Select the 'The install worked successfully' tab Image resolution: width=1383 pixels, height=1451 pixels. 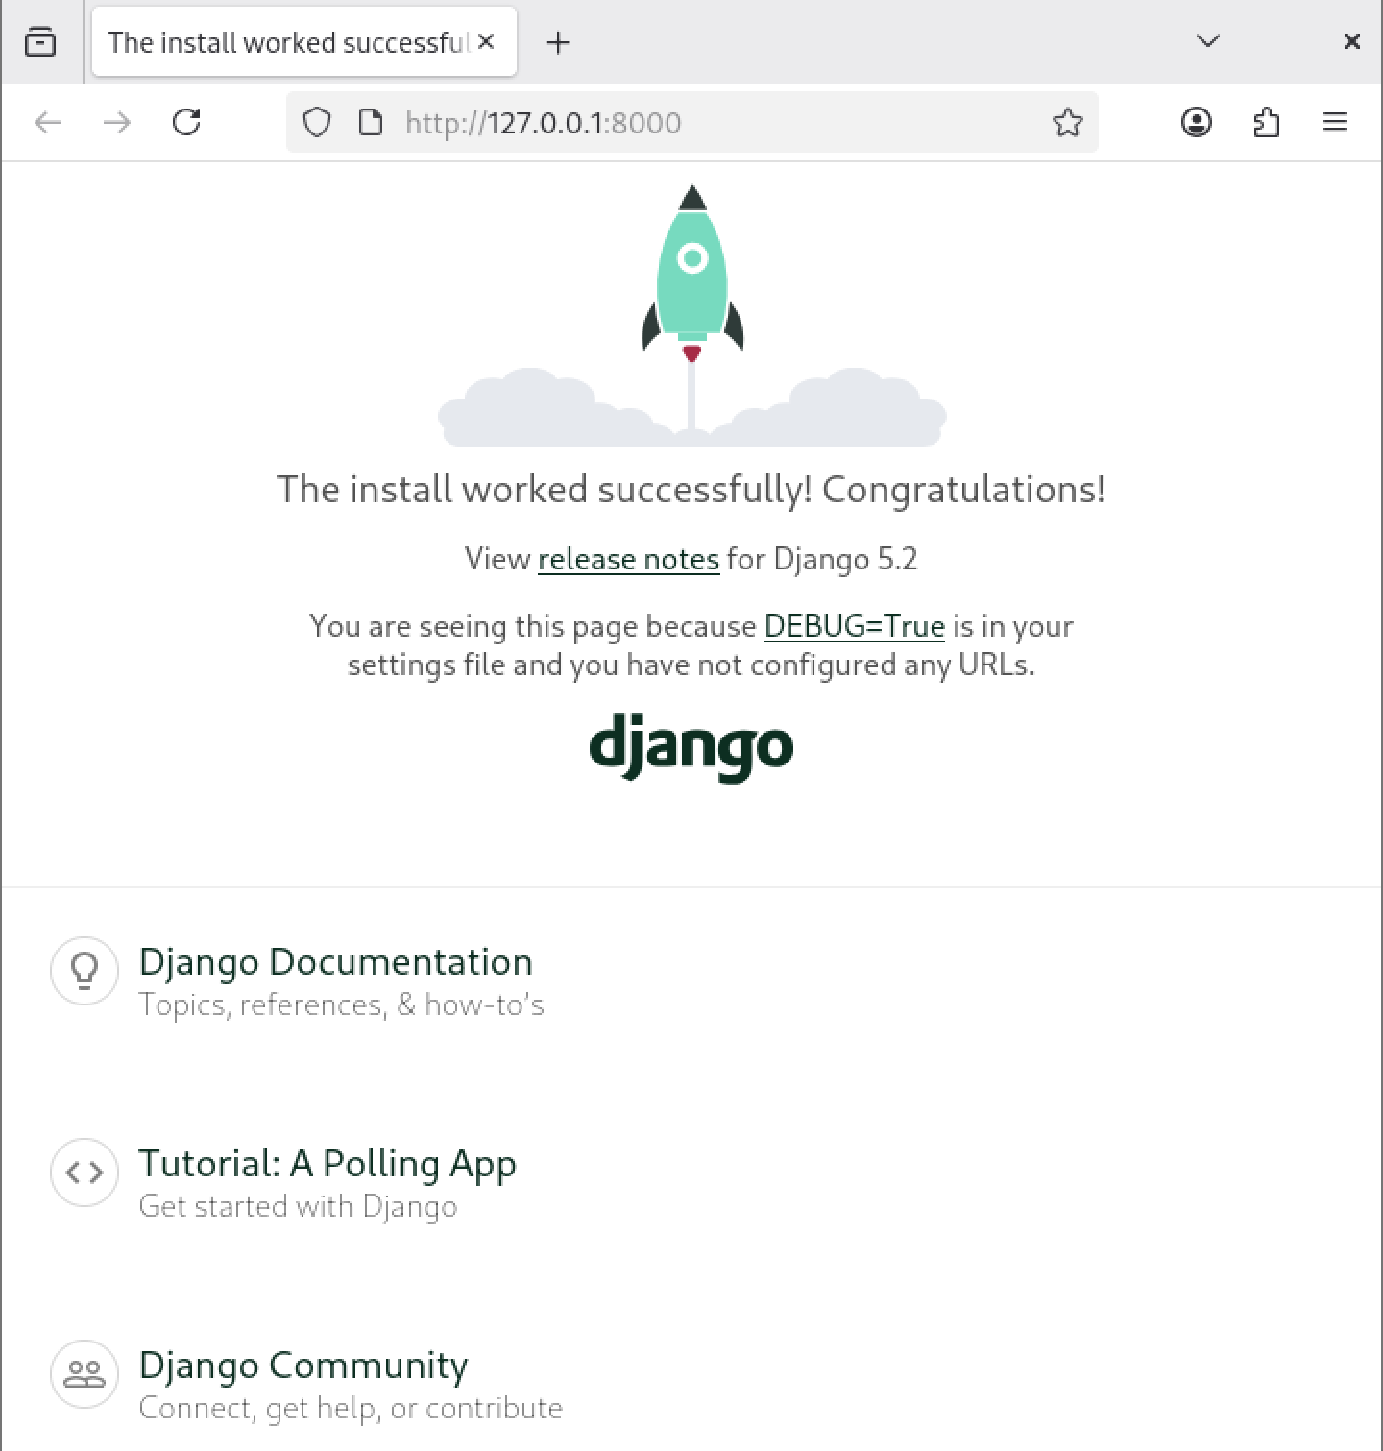tap(304, 41)
